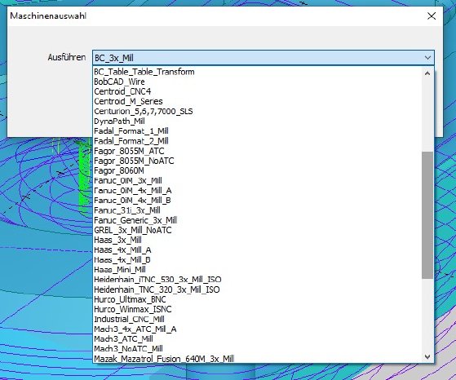
Task: Select Haas_4x_Mill_A machine
Action: pyautogui.click(x=258, y=250)
